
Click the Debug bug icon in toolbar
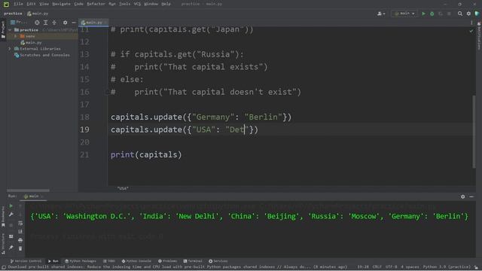coord(432,14)
